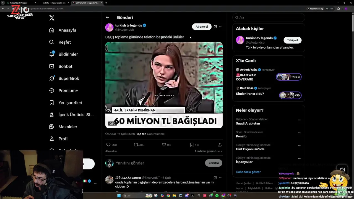This screenshot has height=199, width=354.
Task: Open account menu dots near bottom-left profile
Action: click(x=95, y=183)
